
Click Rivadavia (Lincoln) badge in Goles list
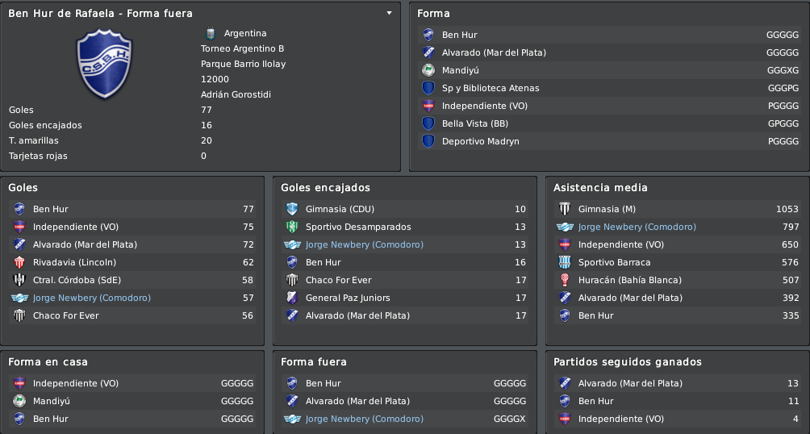(19, 262)
